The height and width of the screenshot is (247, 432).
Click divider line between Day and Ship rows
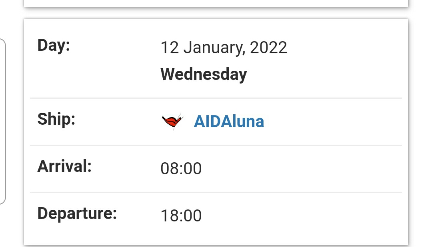pyautogui.click(x=216, y=98)
